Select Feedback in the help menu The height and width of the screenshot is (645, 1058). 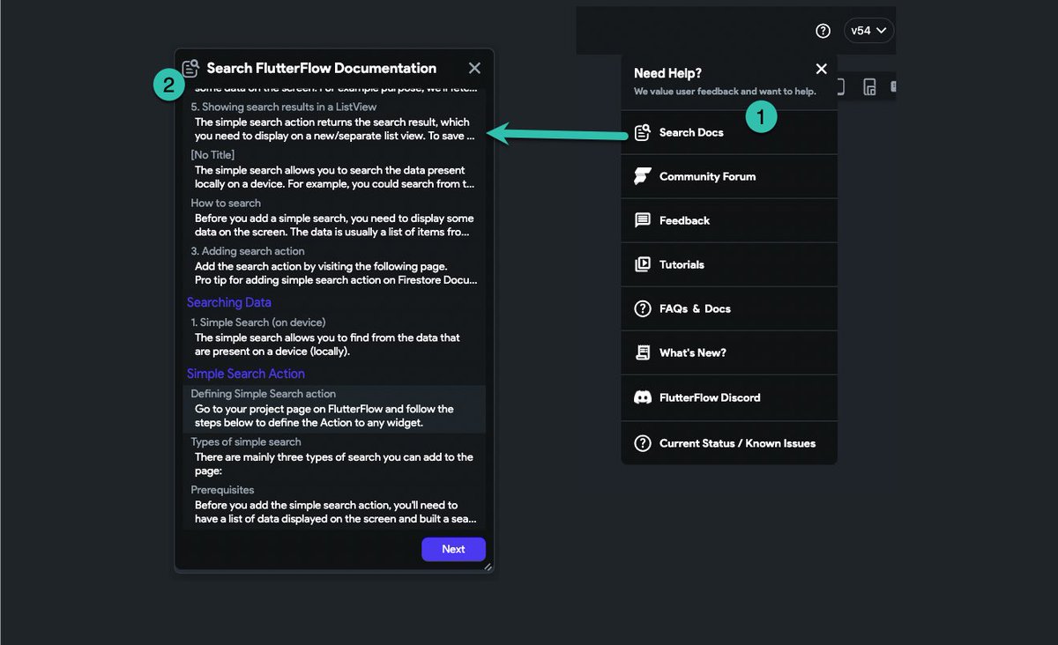[729, 220]
